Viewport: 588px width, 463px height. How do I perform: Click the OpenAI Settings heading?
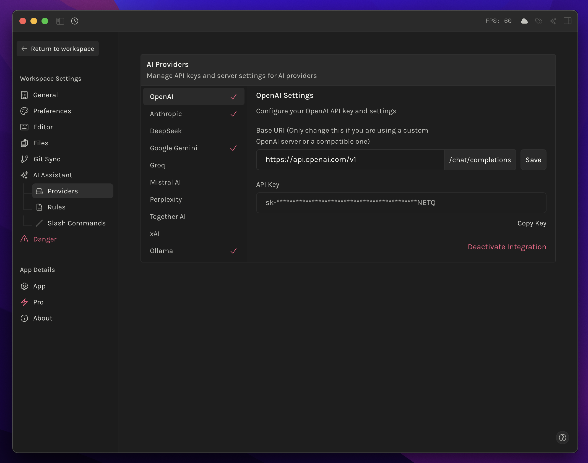point(285,96)
